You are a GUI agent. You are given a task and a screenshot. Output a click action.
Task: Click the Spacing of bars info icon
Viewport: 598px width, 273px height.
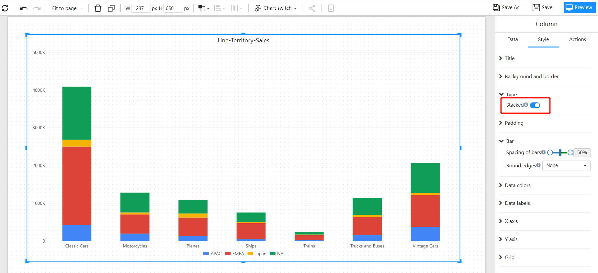544,152
